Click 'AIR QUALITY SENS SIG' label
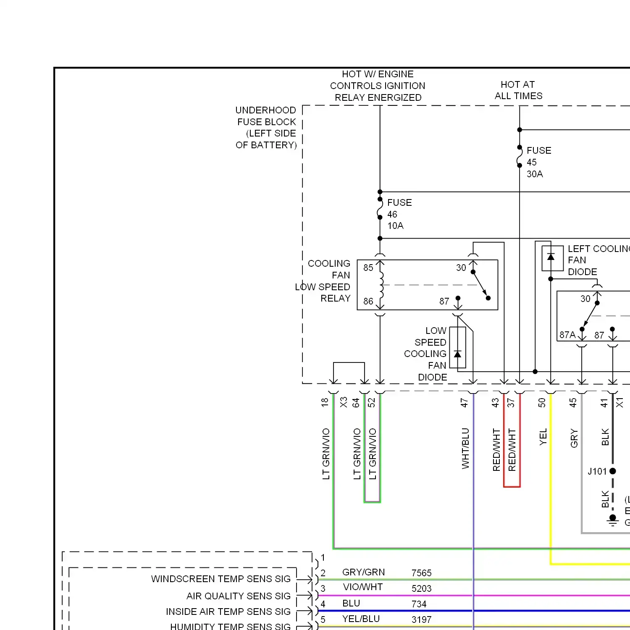 [x=239, y=596]
